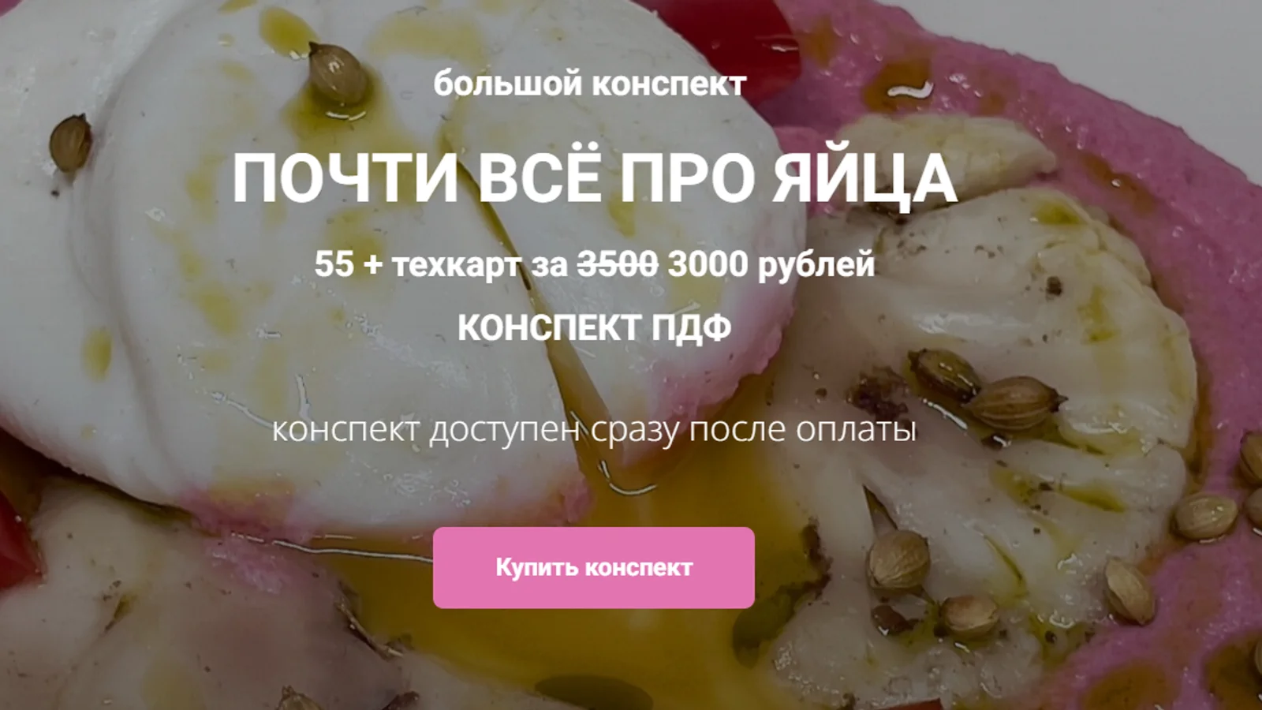
Task: Click the word "ПОЧТИ" in the headline
Action: [x=345, y=179]
